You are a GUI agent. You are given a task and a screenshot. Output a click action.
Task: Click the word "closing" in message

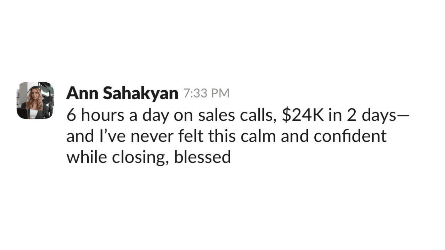(x=139, y=157)
